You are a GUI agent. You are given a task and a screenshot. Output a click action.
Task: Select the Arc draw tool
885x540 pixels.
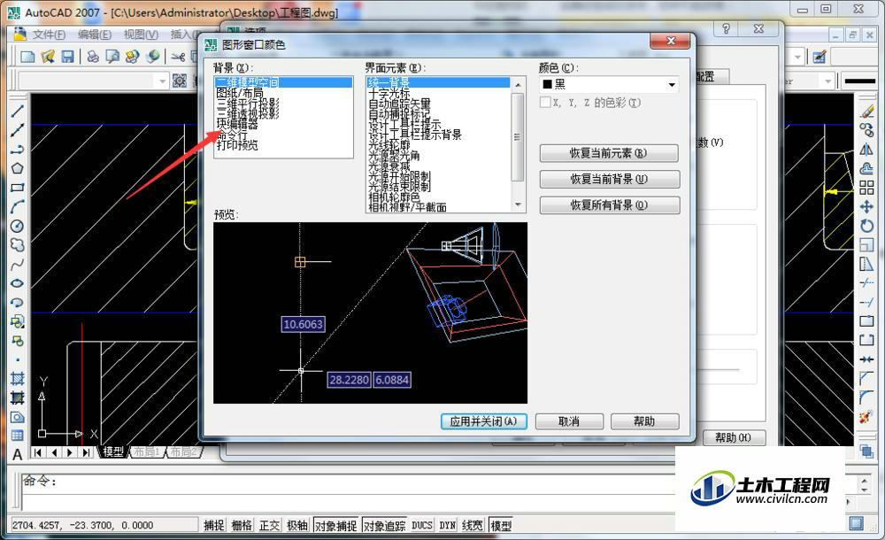[x=18, y=207]
